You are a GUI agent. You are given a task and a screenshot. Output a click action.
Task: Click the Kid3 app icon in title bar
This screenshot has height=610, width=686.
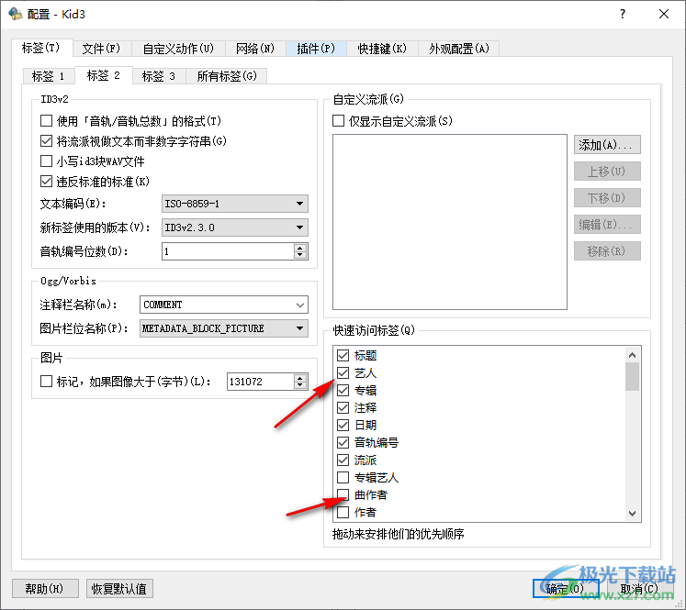(15, 15)
